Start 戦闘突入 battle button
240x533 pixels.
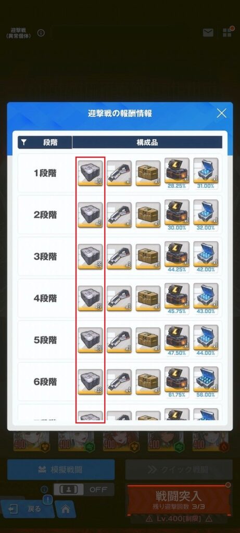click(x=179, y=499)
